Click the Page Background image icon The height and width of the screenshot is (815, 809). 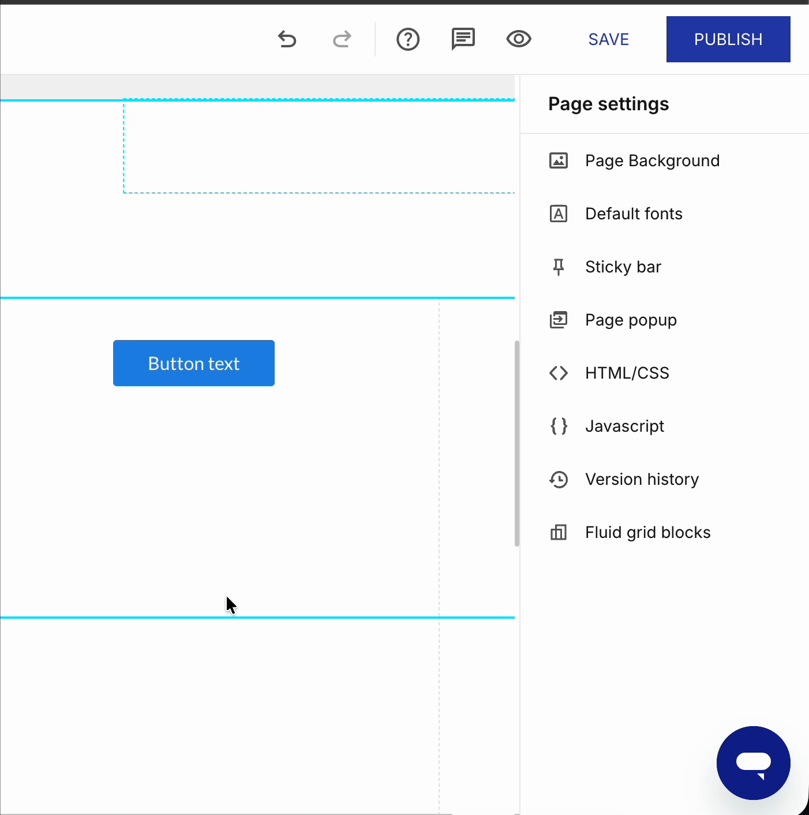click(x=559, y=160)
